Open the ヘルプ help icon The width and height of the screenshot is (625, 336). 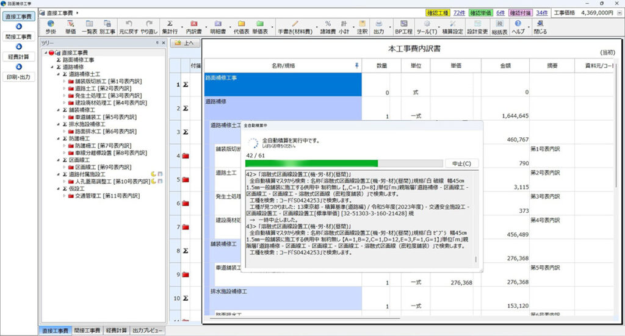pyautogui.click(x=518, y=26)
